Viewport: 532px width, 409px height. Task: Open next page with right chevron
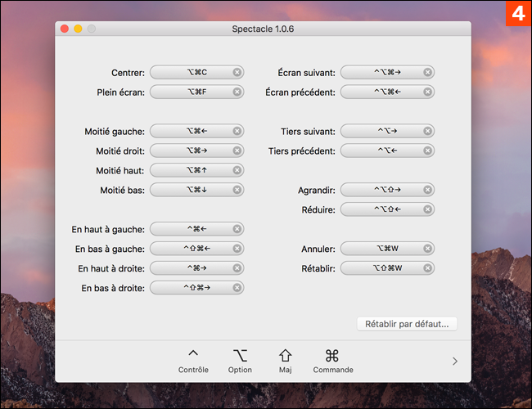(x=455, y=362)
